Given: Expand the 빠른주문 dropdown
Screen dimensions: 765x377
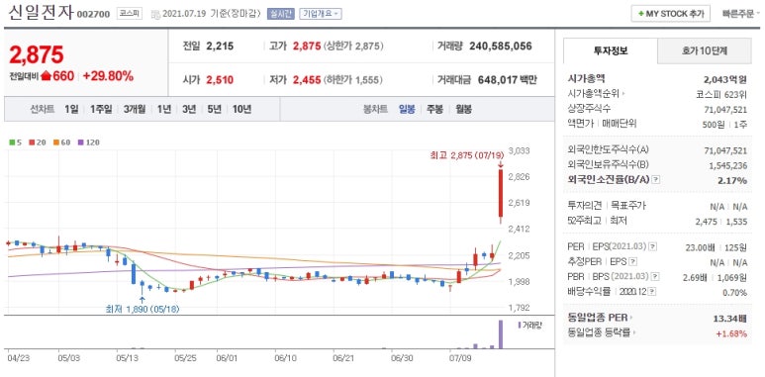Looking at the screenshot, I should (741, 14).
